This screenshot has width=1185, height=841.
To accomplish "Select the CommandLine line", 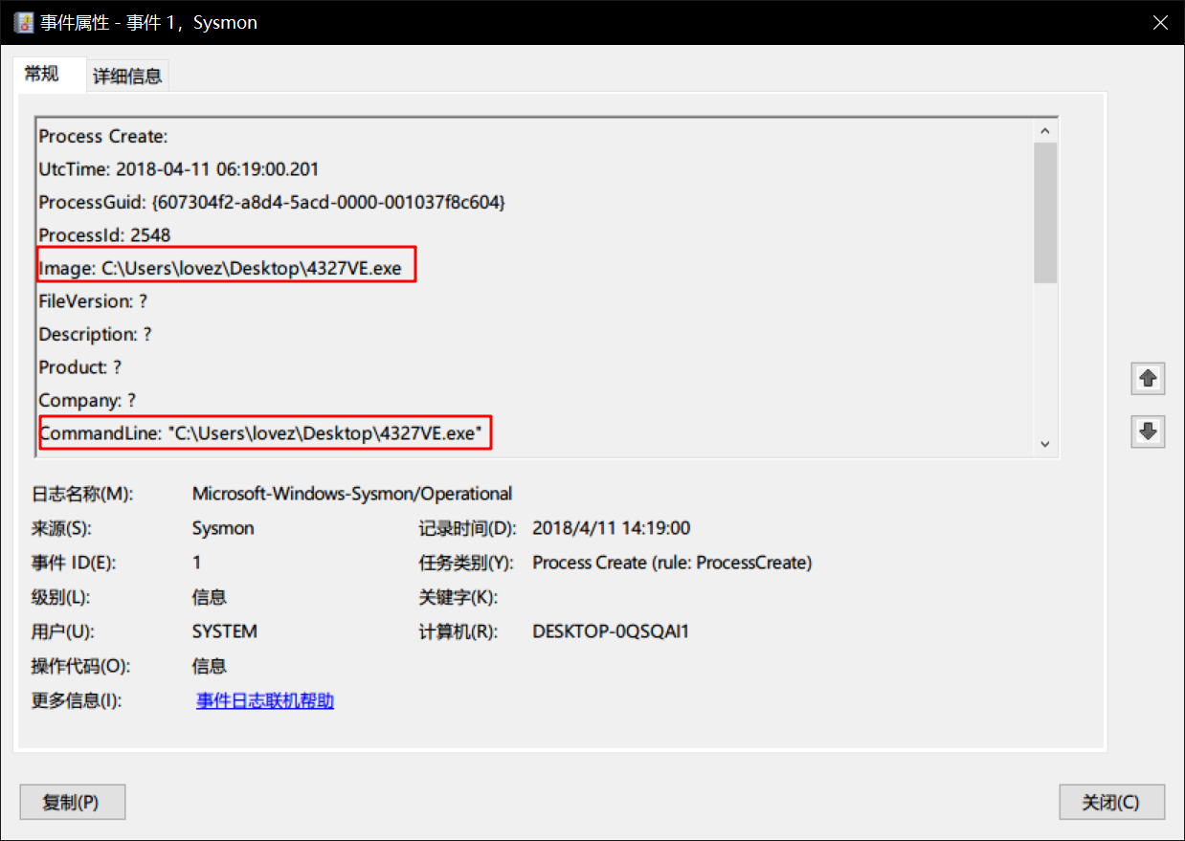I will pos(259,433).
